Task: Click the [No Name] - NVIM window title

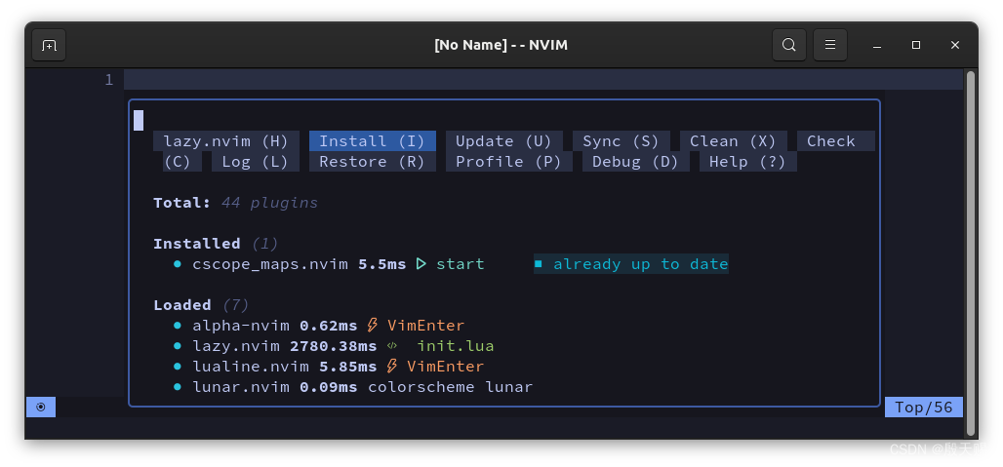Action: click(501, 46)
